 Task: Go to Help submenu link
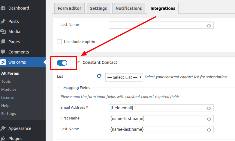coord(5,105)
